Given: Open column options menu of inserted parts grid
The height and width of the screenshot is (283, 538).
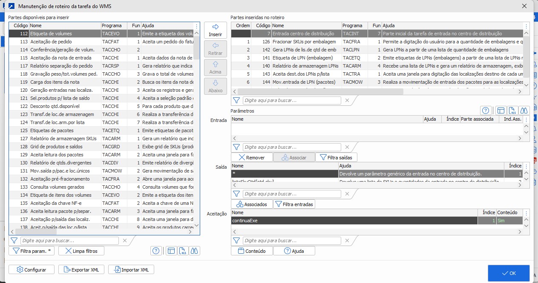Looking at the screenshot, I should (526, 26).
